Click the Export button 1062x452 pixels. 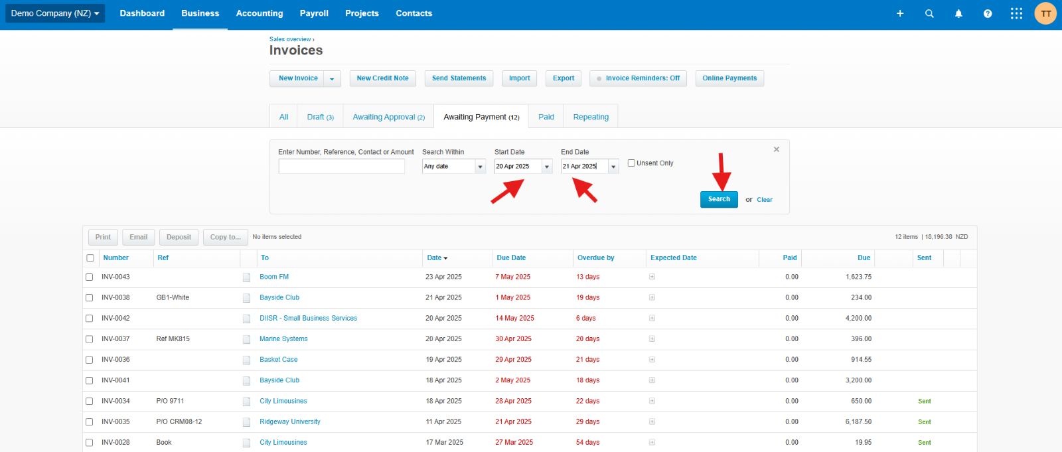(564, 78)
